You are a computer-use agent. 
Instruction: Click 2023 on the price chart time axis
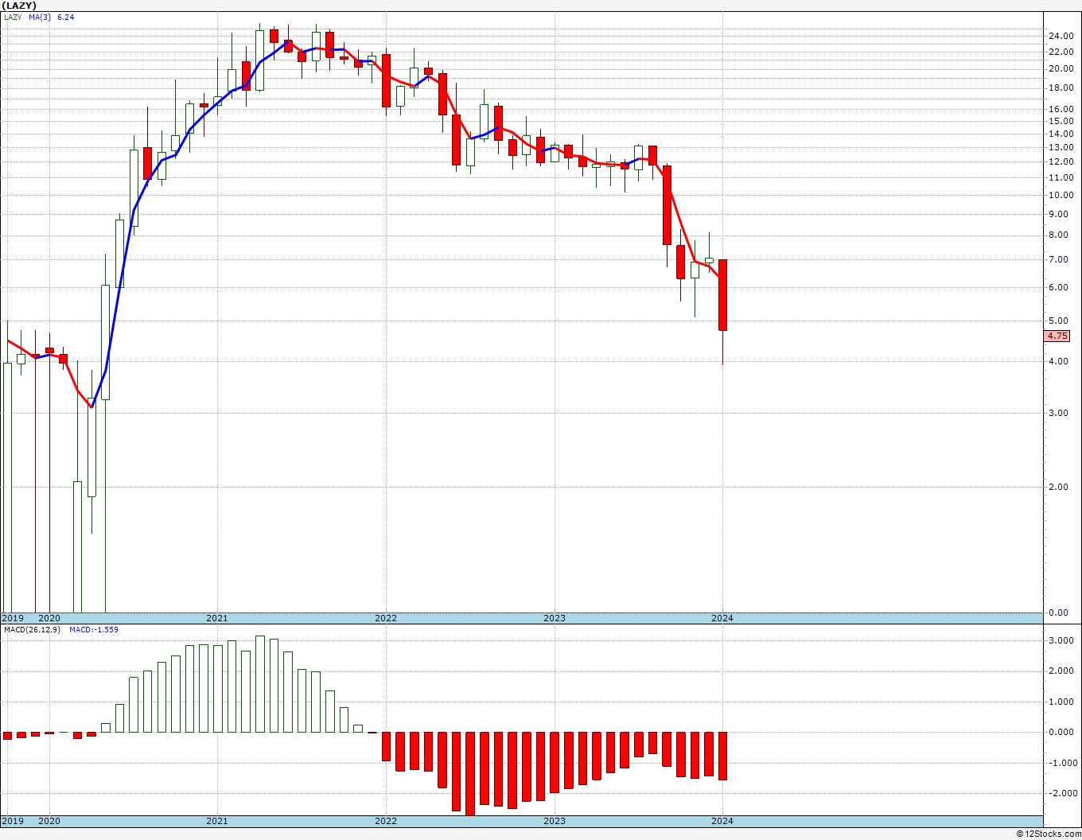[x=555, y=618]
